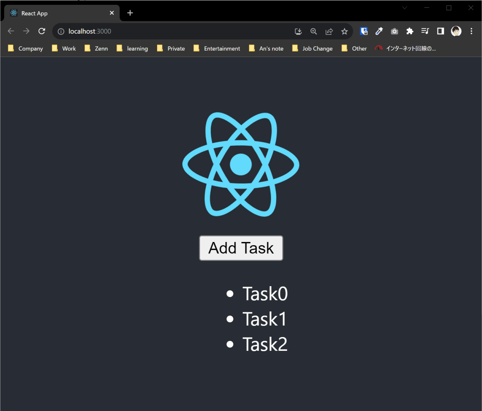This screenshot has height=411, width=482.
Task: Click the Add Task button
Action: [241, 248]
